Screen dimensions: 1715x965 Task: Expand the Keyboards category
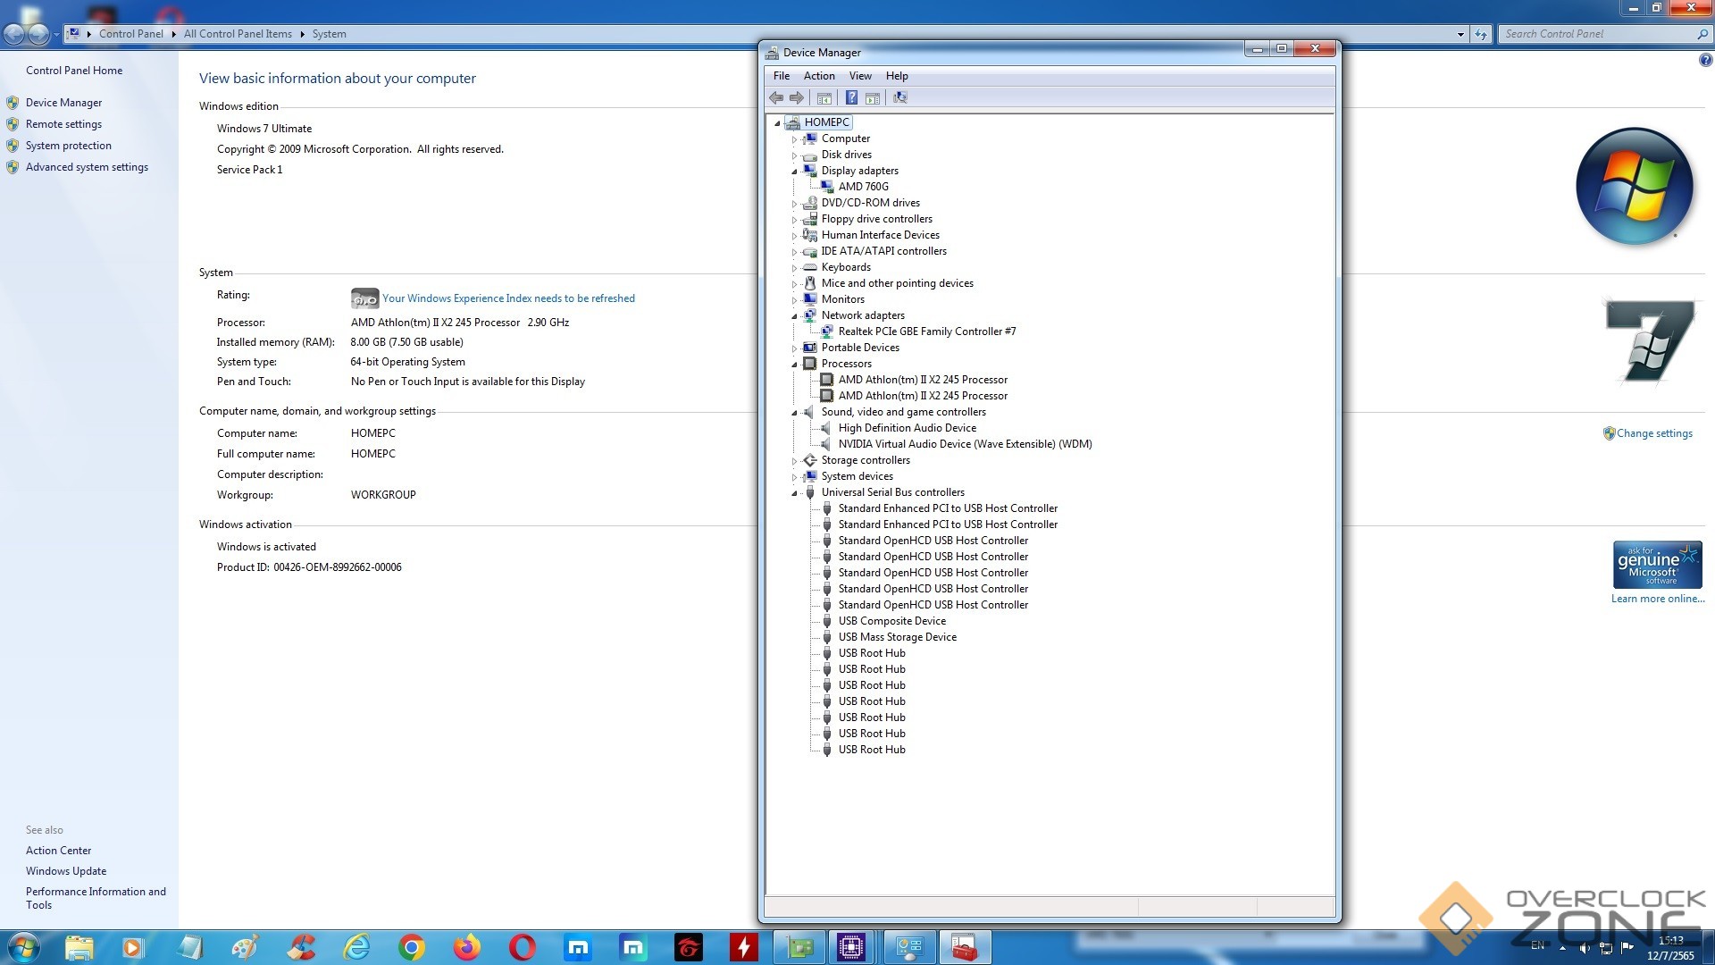tap(794, 268)
